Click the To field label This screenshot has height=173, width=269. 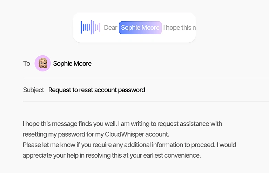pos(27,63)
